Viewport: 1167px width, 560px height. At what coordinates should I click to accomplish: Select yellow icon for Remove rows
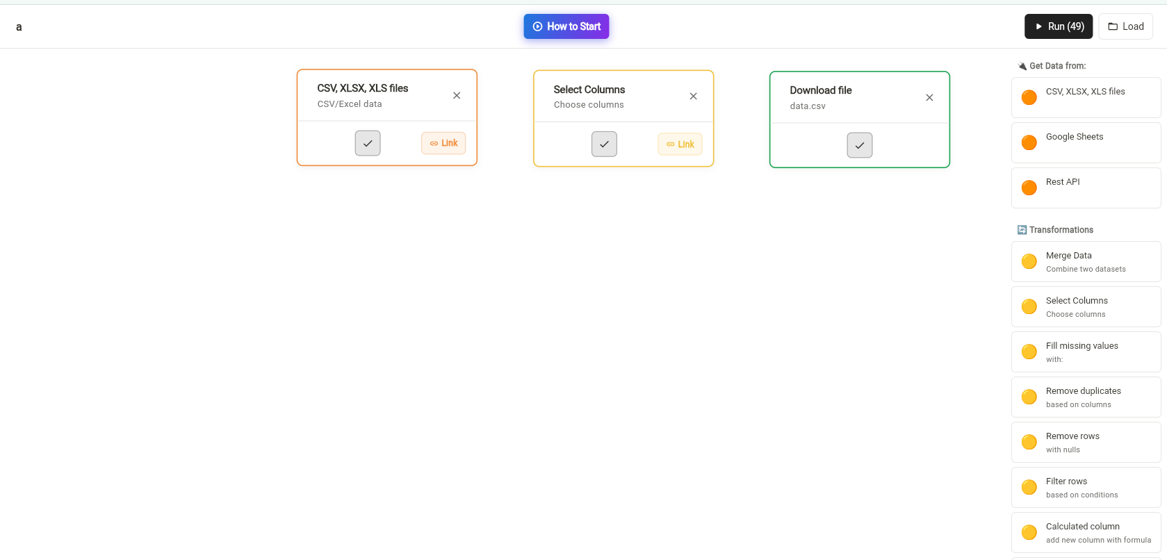(x=1029, y=442)
